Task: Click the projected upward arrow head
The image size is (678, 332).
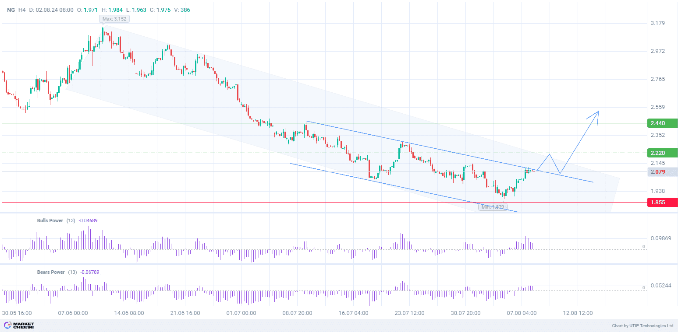Action: [x=597, y=113]
